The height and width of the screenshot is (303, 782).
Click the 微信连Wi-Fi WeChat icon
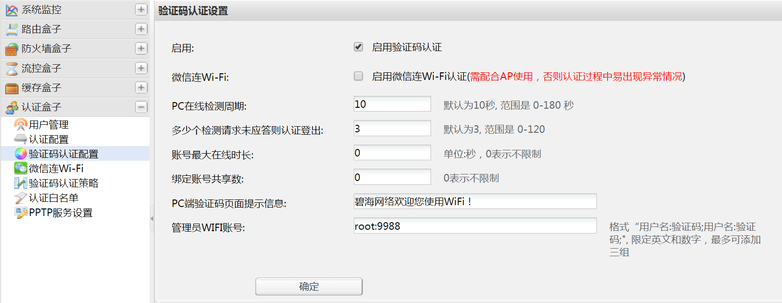pyautogui.click(x=20, y=168)
